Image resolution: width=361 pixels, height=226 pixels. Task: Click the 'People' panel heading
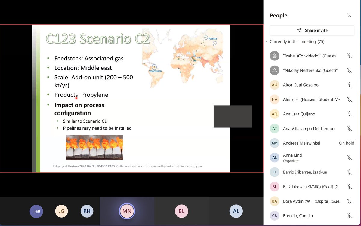pos(279,15)
